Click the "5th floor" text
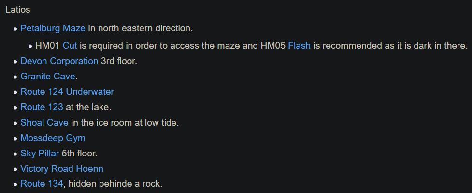This screenshot has width=472, height=193. (80, 154)
